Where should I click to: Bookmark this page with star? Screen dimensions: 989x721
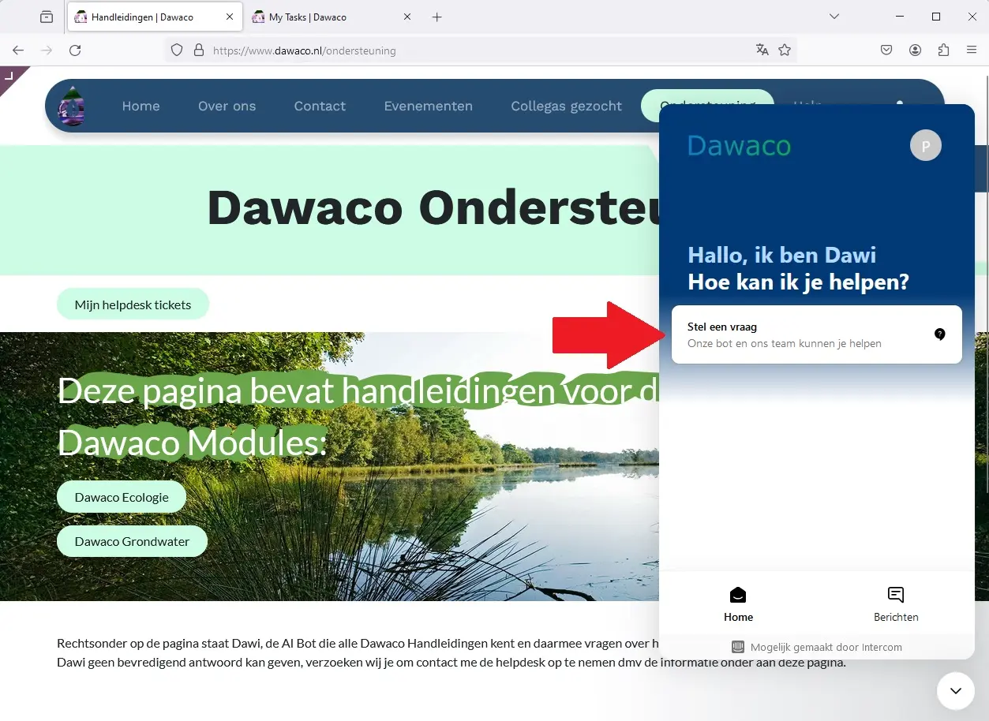[x=785, y=50]
